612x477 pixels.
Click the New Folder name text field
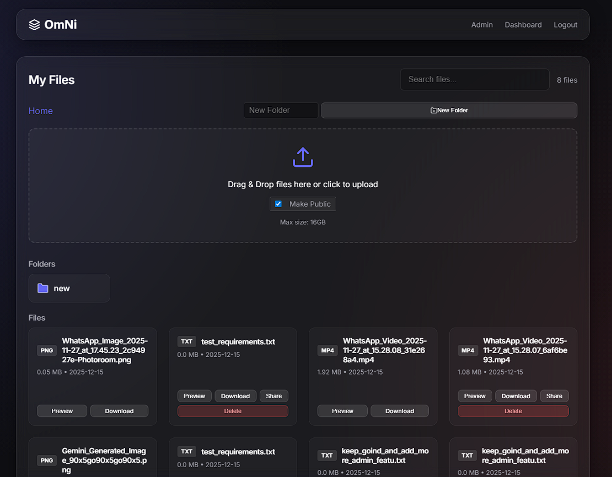(x=281, y=110)
